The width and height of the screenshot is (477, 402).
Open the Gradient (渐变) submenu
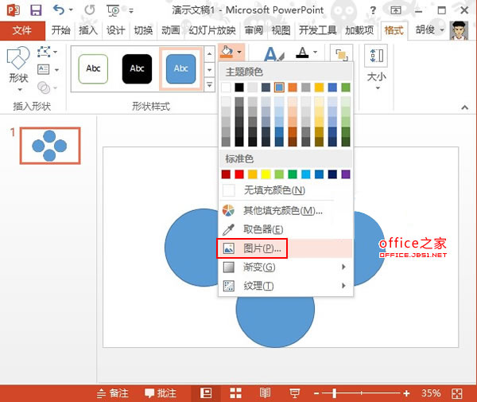285,267
